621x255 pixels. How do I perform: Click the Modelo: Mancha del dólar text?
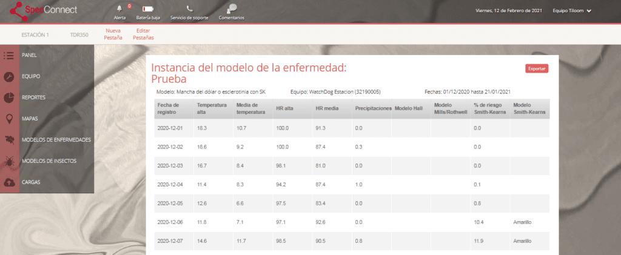coord(211,91)
